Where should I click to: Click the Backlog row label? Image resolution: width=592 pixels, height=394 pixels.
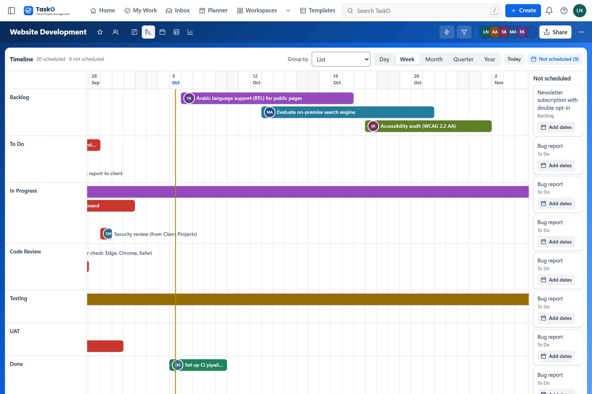pyautogui.click(x=19, y=97)
